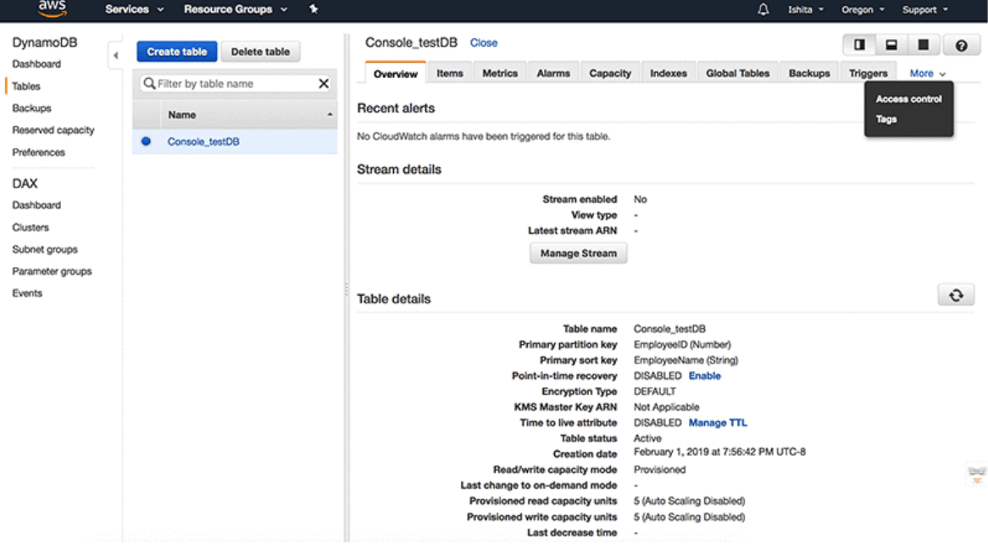The width and height of the screenshot is (988, 556).
Task: Click the AWS logo home icon
Action: pyautogui.click(x=52, y=8)
